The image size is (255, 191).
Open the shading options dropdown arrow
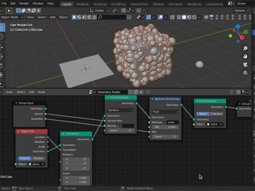click(x=199, y=17)
